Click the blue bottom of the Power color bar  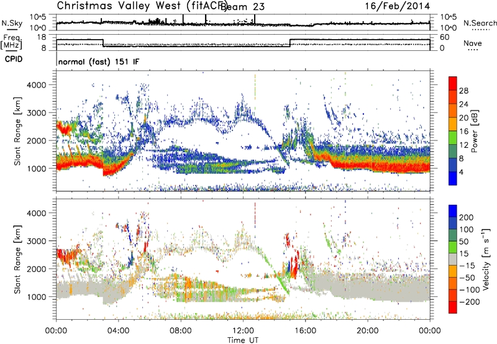(x=453, y=178)
